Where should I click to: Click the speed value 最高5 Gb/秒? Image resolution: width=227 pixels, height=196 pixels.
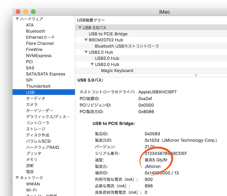coord(156,160)
